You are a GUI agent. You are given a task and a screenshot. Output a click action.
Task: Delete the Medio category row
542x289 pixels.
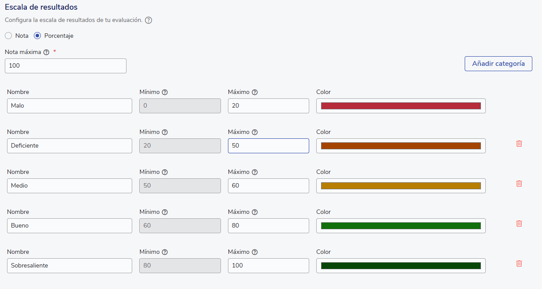(x=519, y=184)
